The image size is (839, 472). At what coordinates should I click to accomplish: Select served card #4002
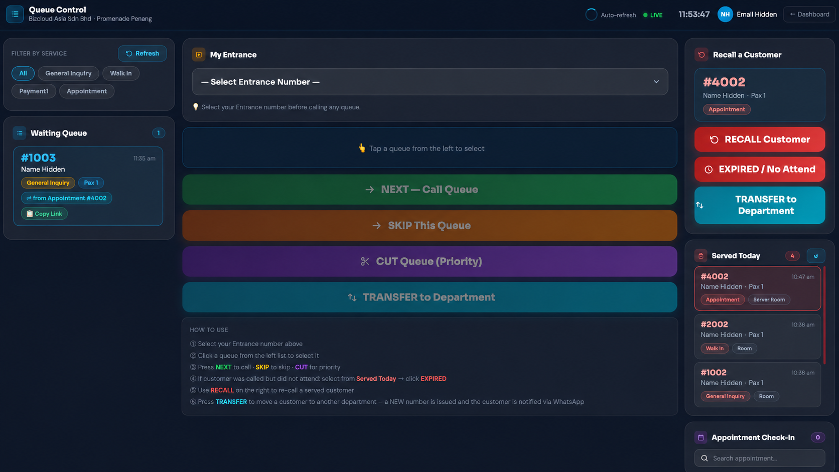click(x=758, y=288)
